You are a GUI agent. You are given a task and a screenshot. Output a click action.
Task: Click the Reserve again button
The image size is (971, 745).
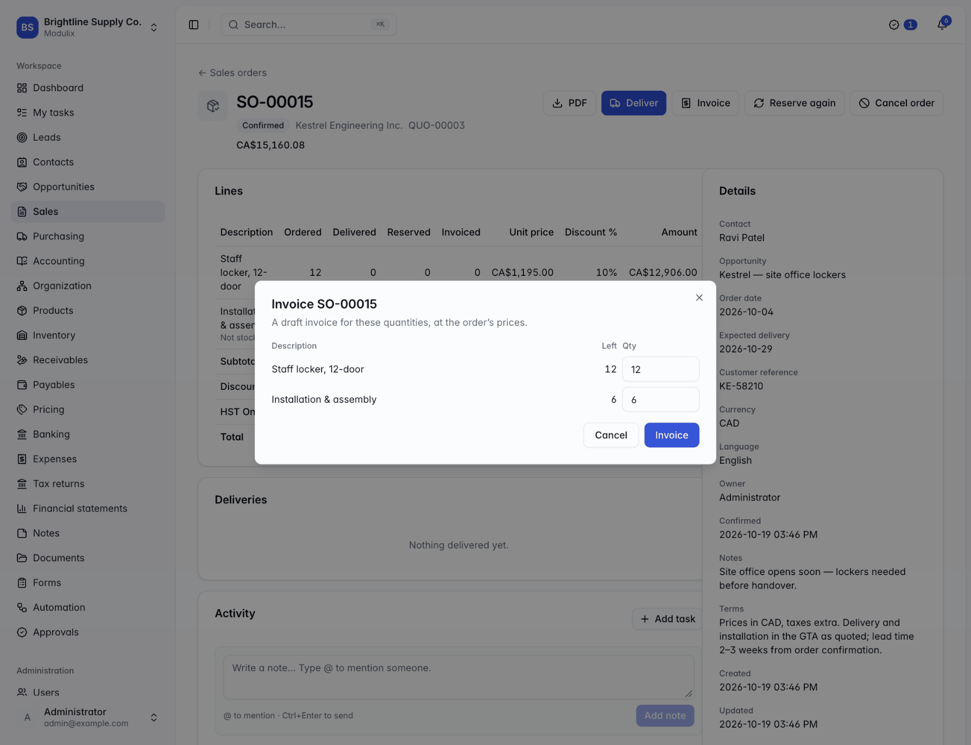795,103
